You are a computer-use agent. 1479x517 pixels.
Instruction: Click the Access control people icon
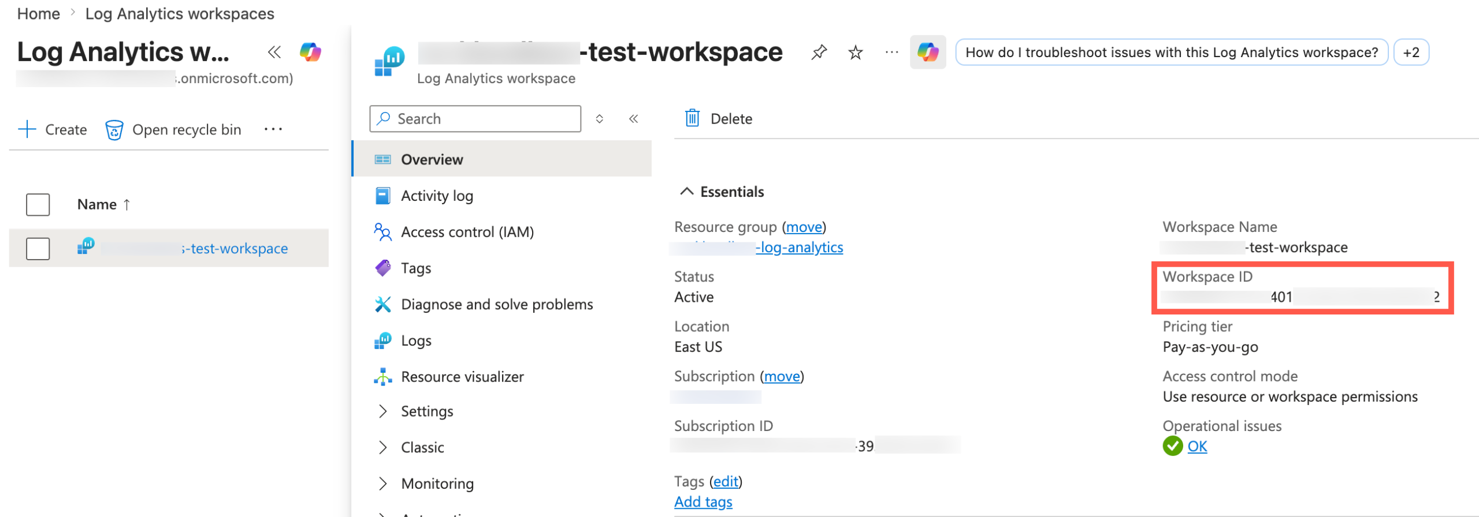[x=382, y=232]
